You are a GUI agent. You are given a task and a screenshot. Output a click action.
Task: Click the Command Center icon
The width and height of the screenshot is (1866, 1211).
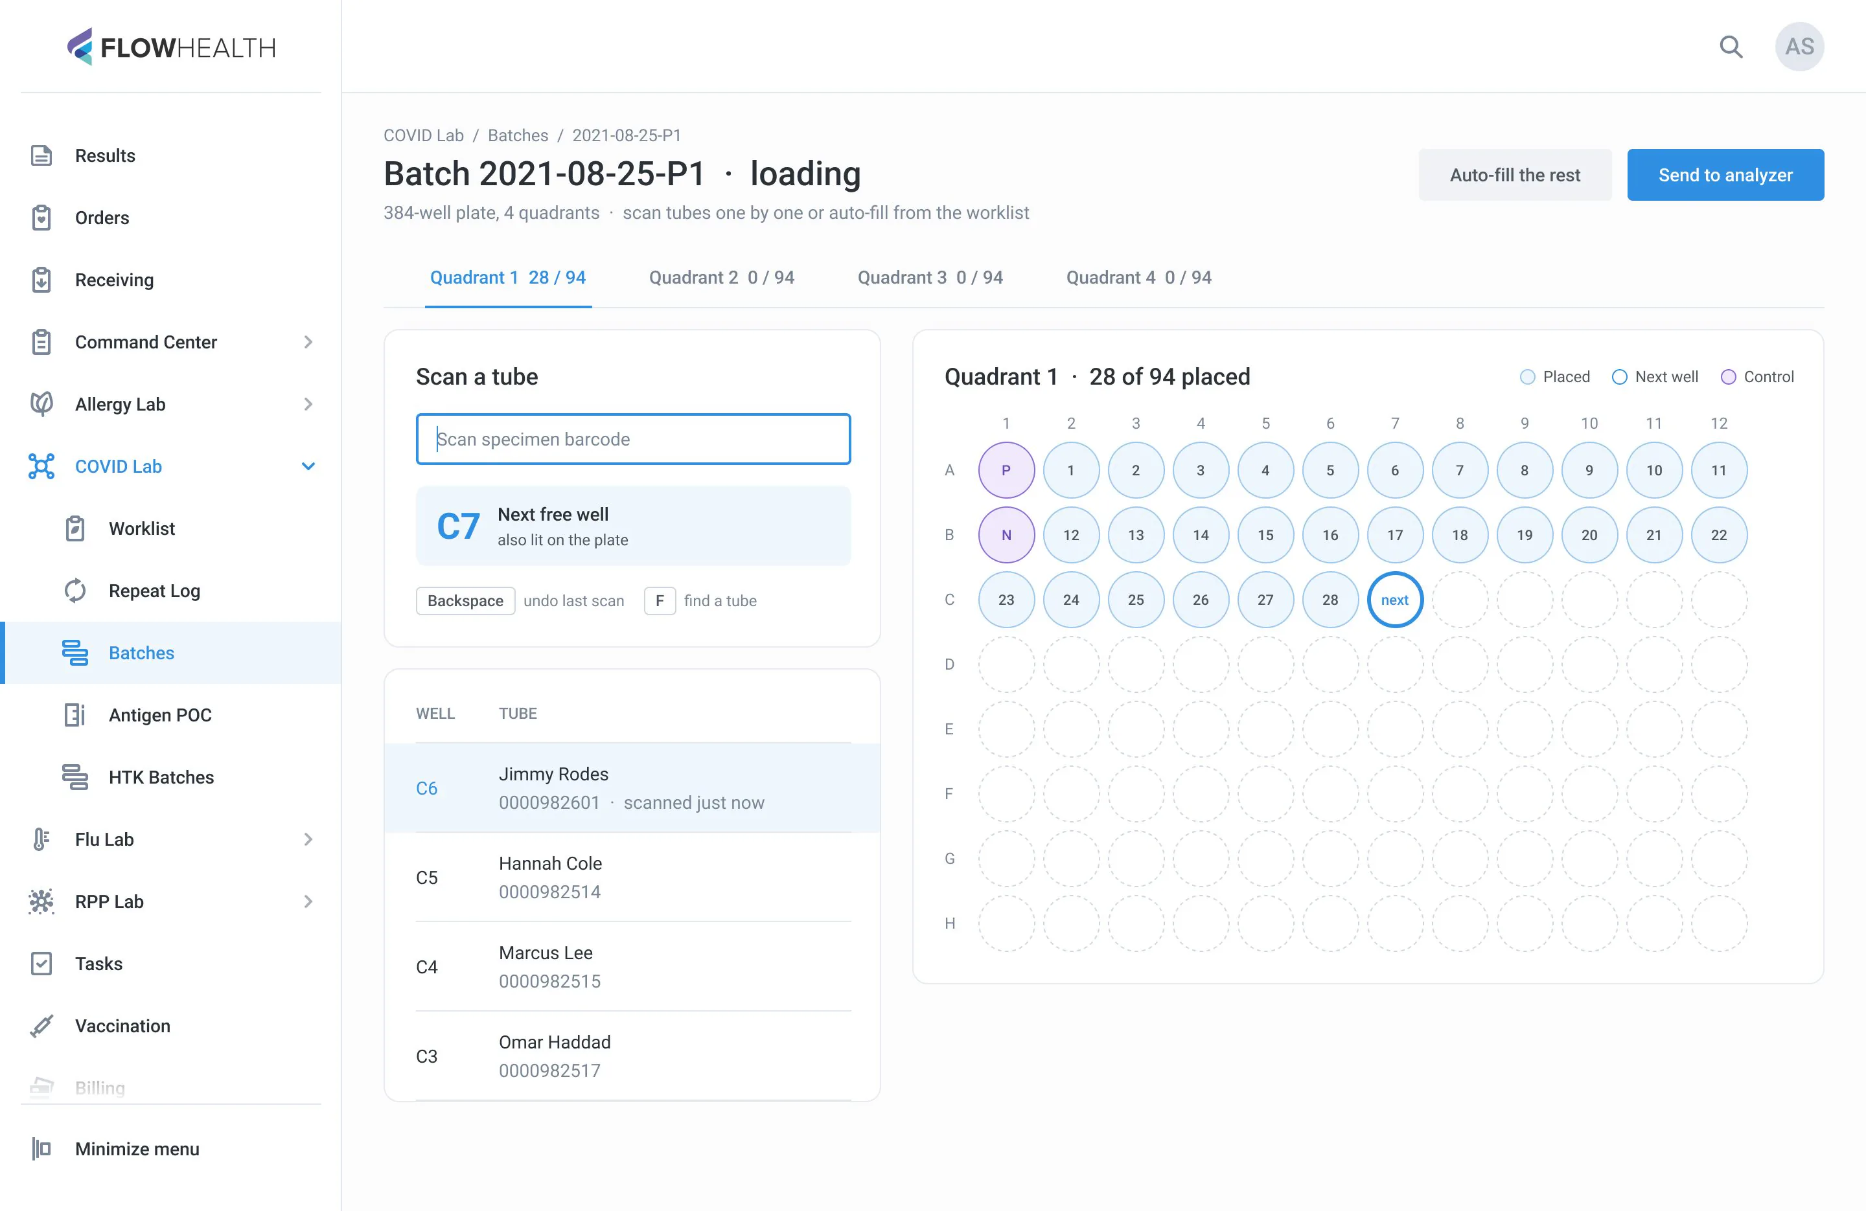41,342
